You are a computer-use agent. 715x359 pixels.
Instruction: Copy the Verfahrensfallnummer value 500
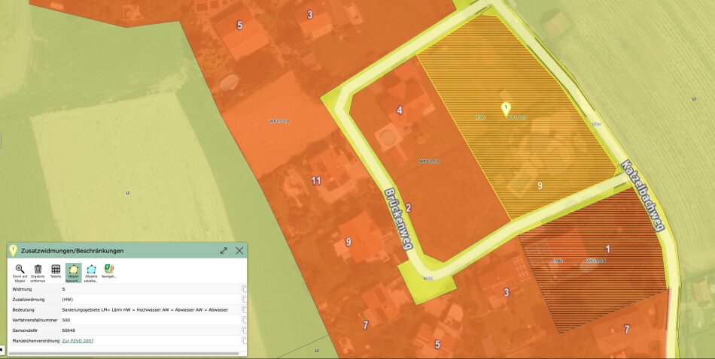[244, 320]
